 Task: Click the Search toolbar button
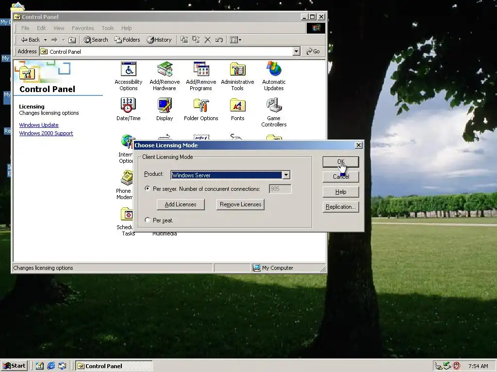tap(96, 40)
